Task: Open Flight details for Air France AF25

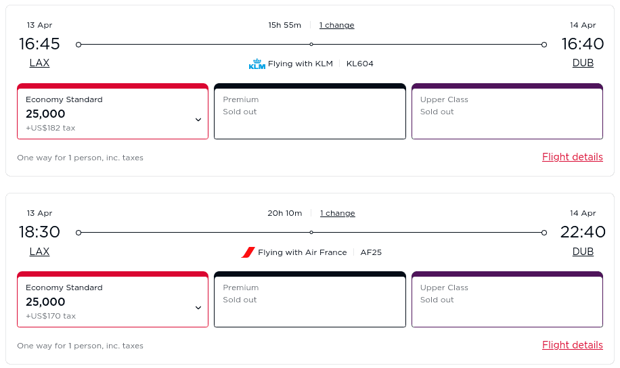Action: [x=572, y=345]
